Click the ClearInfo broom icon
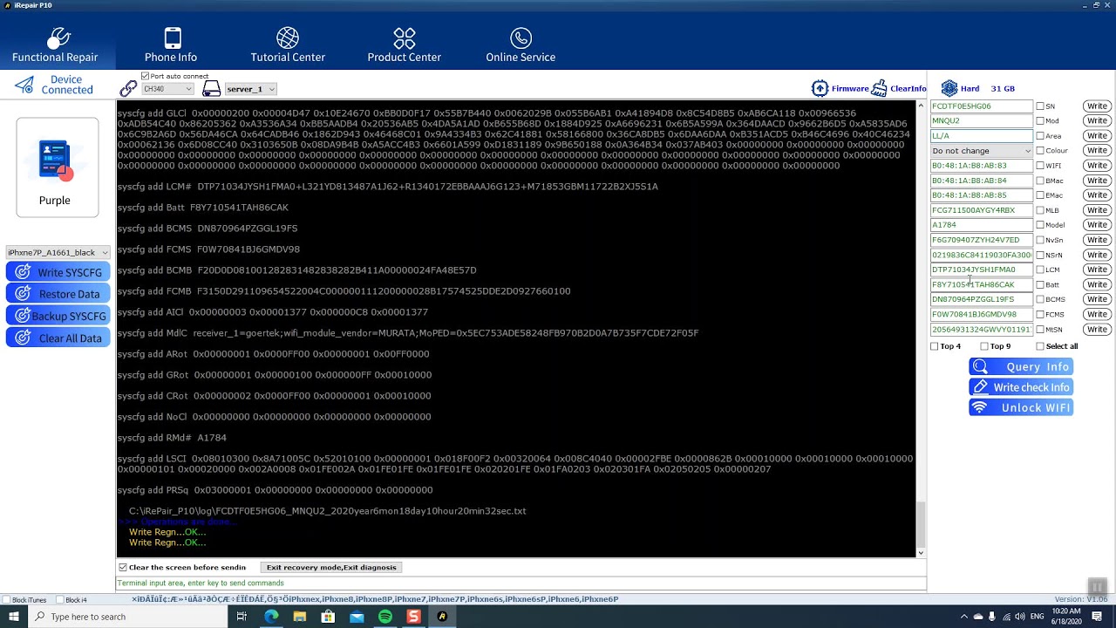Viewport: 1116px width, 628px height. pyautogui.click(x=879, y=88)
